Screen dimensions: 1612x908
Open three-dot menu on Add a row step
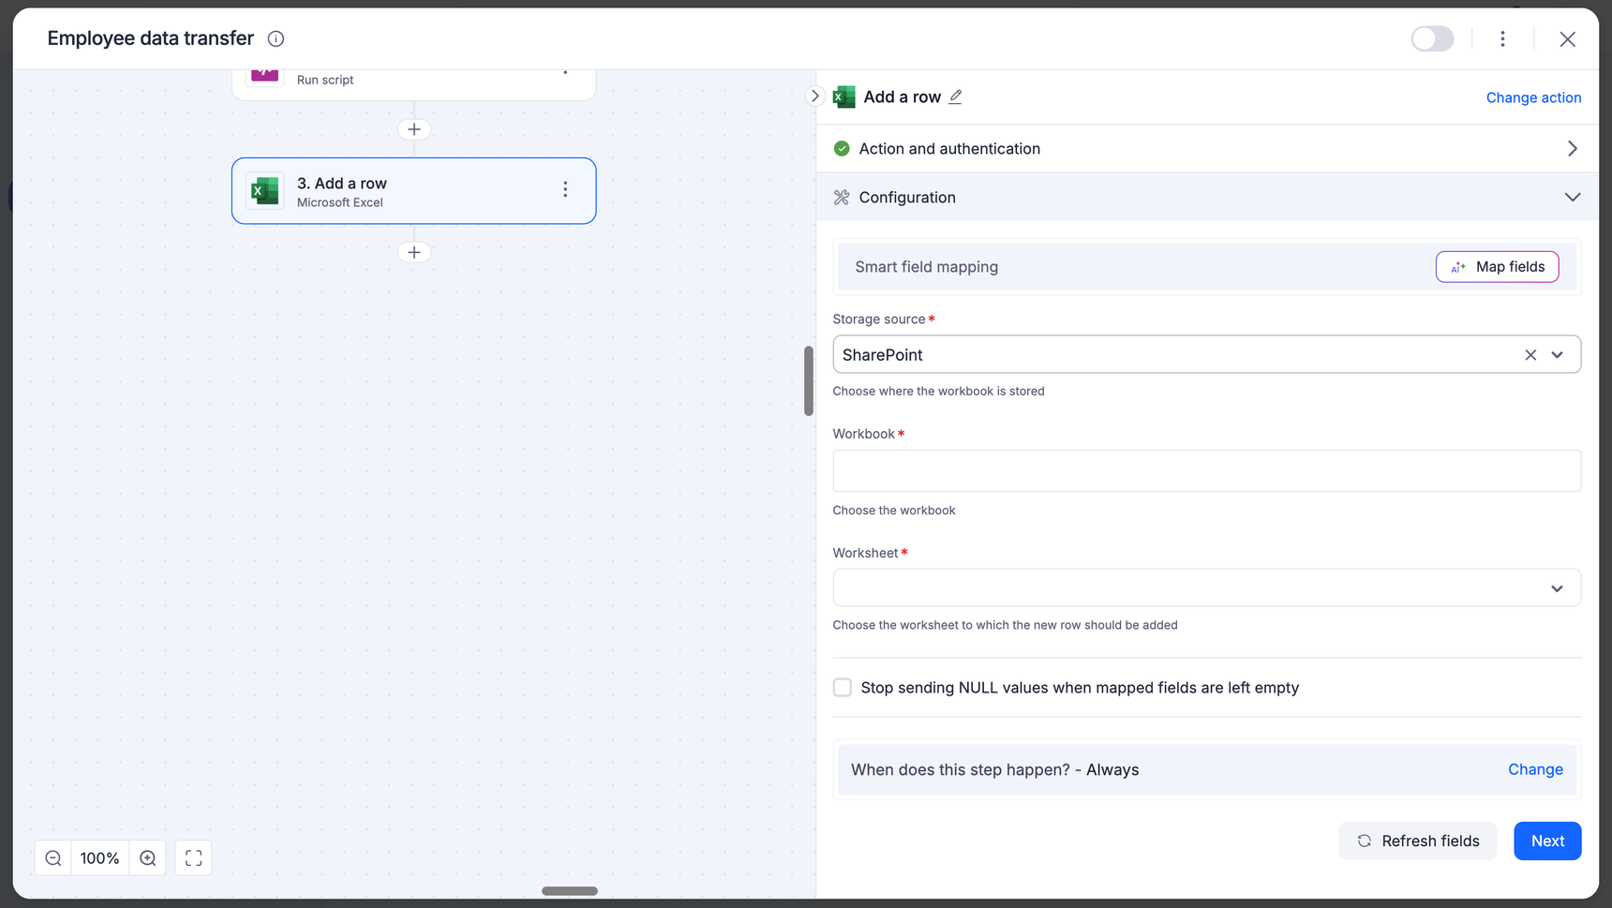[x=565, y=190]
